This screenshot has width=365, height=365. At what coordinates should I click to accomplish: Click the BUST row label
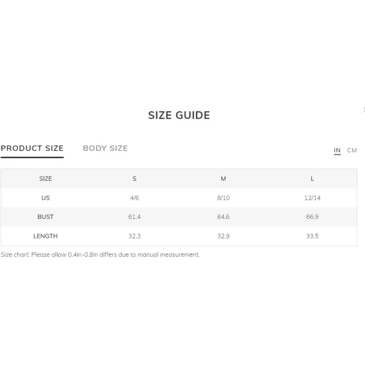(x=46, y=217)
